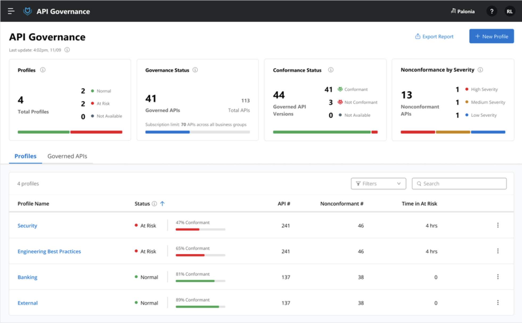Click the Banking 81% conformance bar
The height and width of the screenshot is (323, 522).
pos(200,281)
